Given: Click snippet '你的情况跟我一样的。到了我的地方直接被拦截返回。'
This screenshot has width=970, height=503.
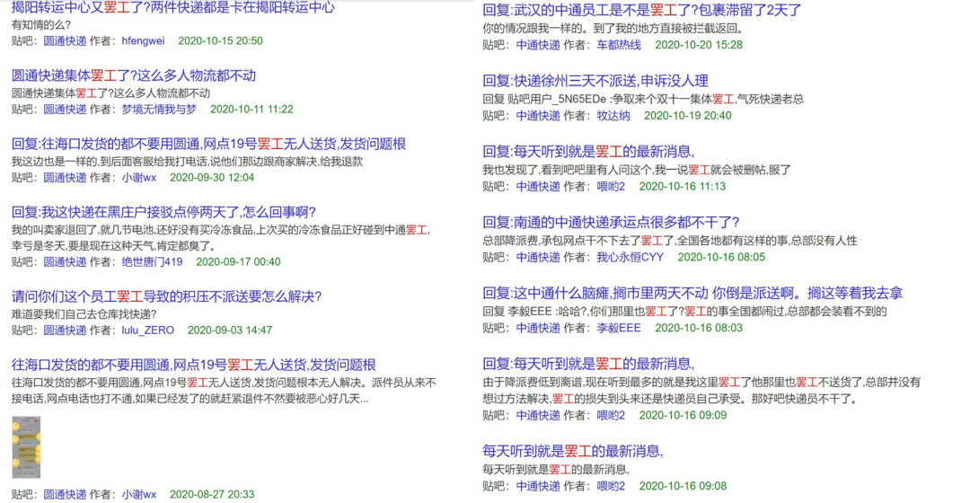Looking at the screenshot, I should click(613, 29).
